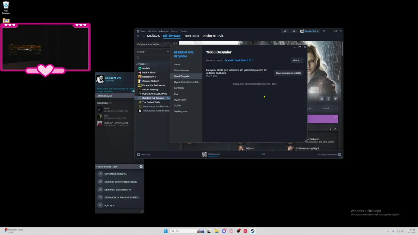Open the Steam menu
Screen dimensions: 418x235
(142, 31)
